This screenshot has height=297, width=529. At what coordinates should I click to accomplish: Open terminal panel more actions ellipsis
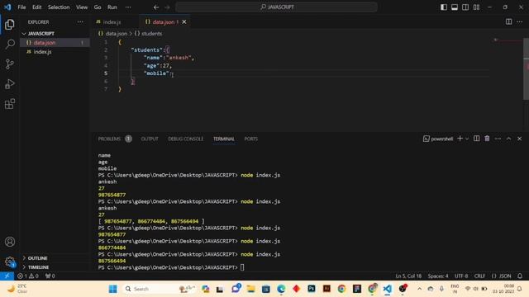point(498,139)
